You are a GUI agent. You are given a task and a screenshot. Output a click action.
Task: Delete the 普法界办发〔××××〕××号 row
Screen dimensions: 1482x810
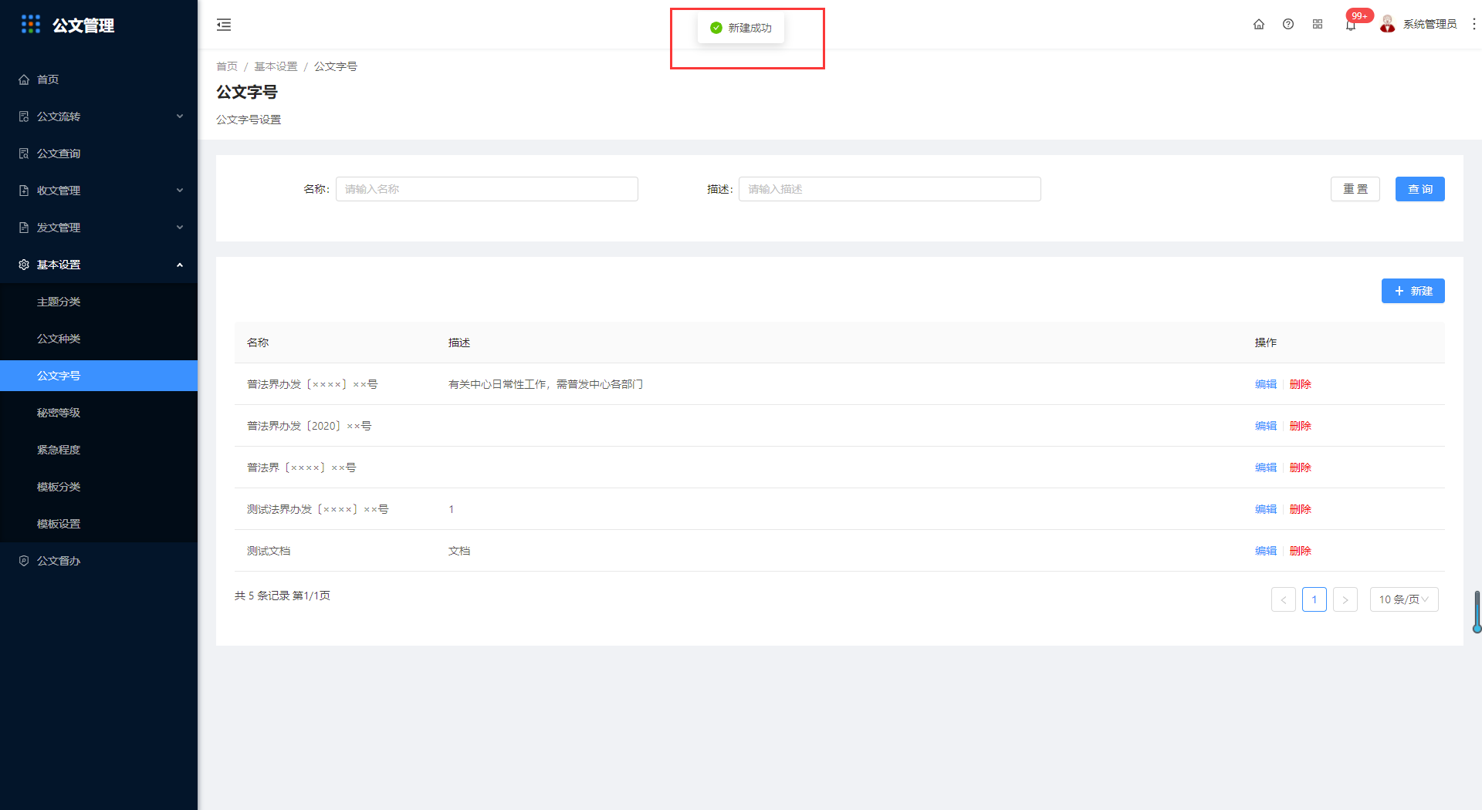click(1301, 384)
